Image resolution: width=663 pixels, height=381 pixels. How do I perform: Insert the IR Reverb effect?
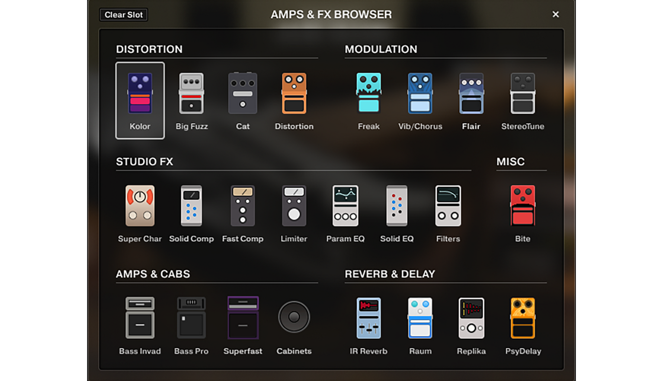tap(368, 326)
